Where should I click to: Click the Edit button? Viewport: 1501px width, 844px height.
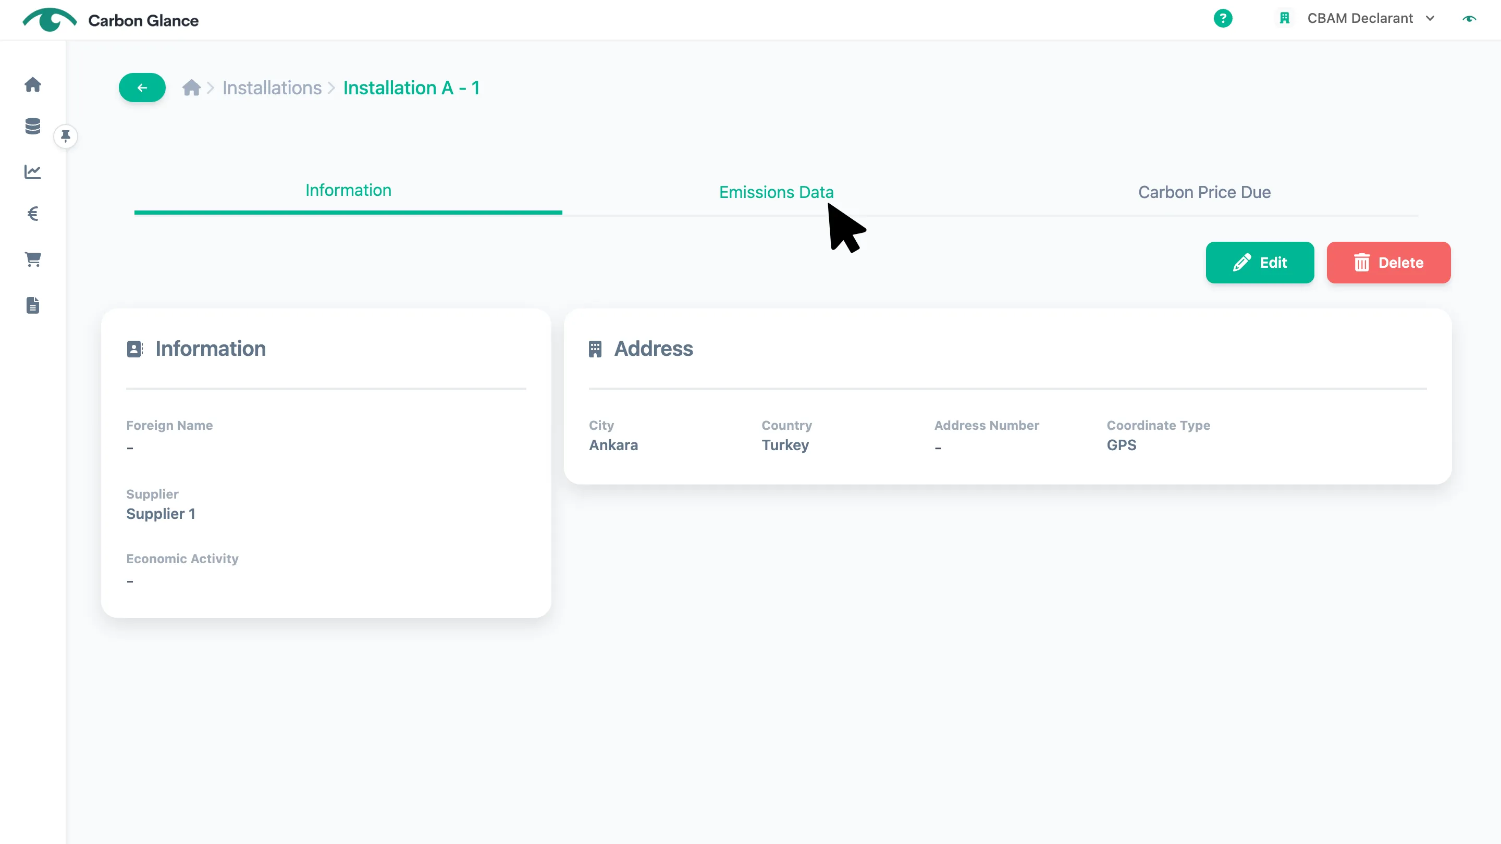click(1260, 263)
